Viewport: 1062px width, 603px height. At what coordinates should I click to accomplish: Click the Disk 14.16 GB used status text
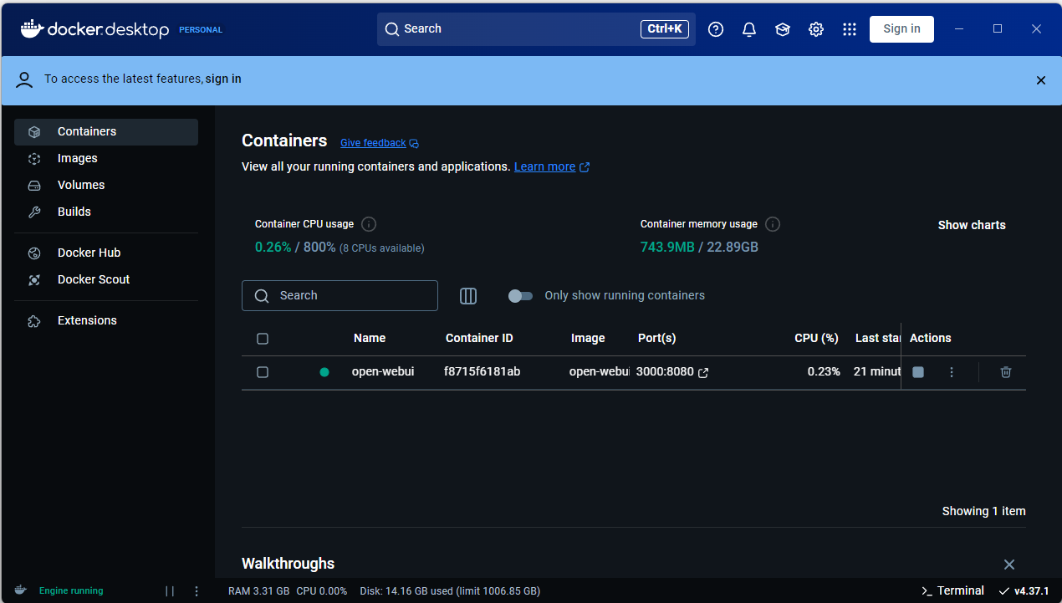point(450,591)
